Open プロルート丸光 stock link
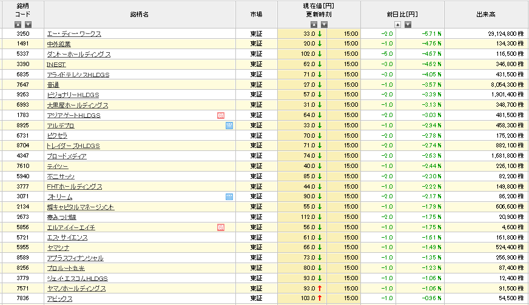 66,268
